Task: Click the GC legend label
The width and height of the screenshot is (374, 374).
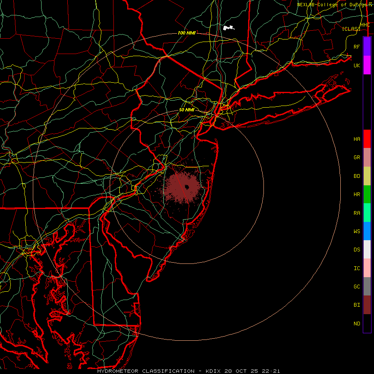Action: [x=357, y=287]
